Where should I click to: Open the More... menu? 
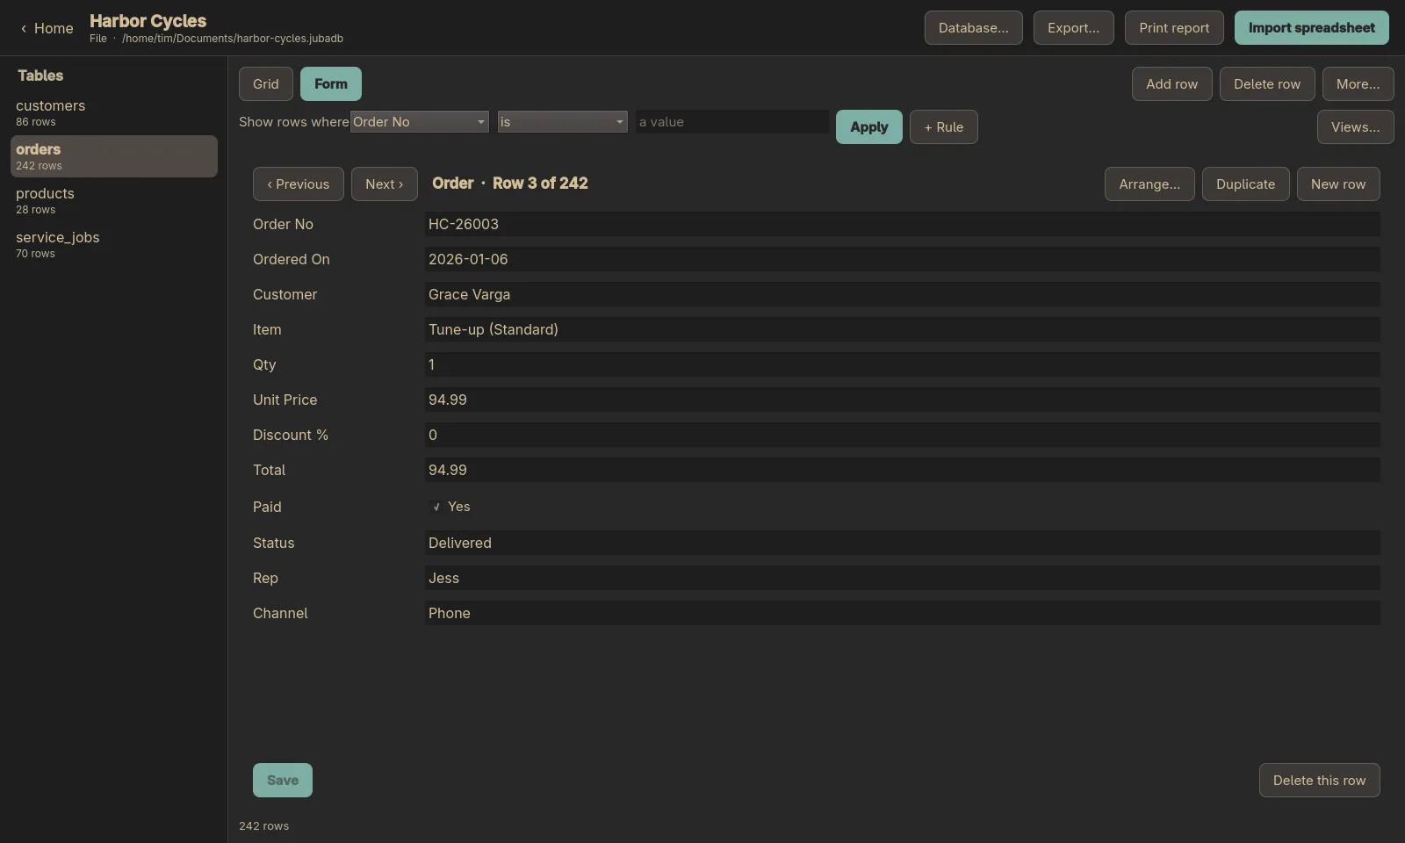1358,84
